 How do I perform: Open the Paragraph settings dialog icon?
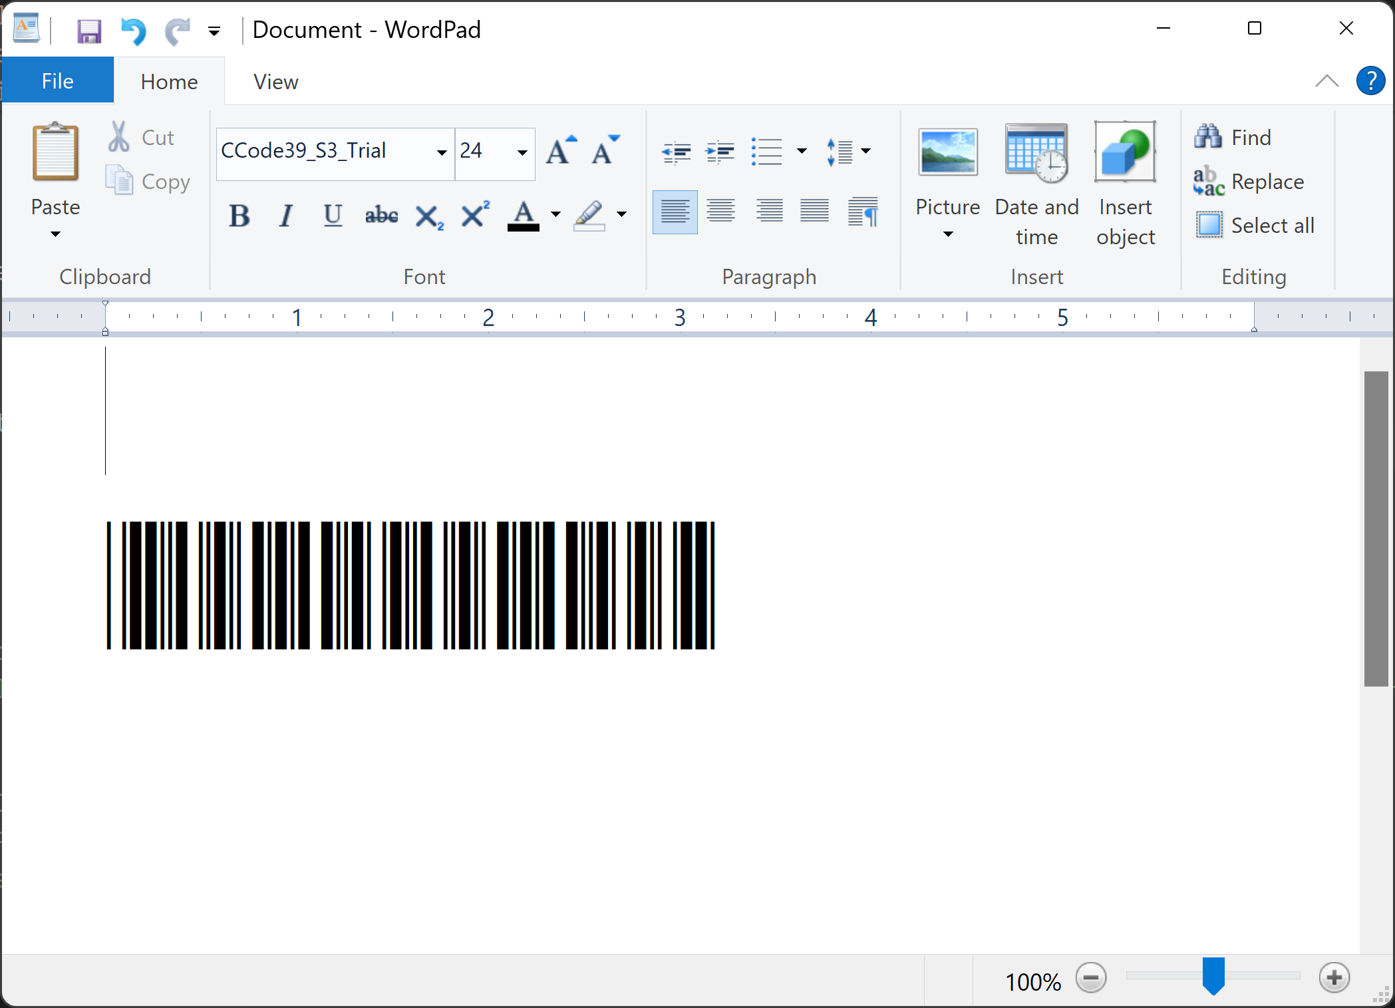[x=863, y=213]
